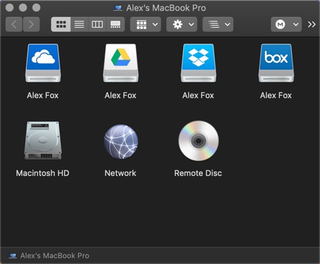Click Alex Fox label under OneDrive drive
Image resolution: width=320 pixels, height=264 pixels.
(43, 95)
